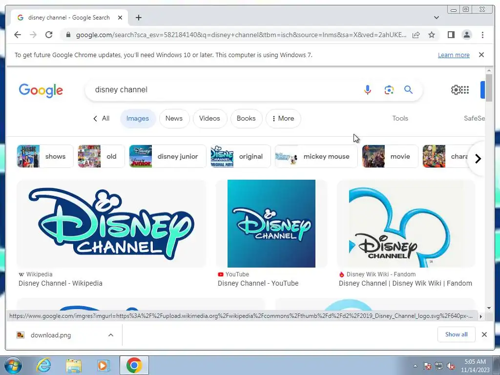Switch to the News tab
This screenshot has width=500, height=375.
[x=174, y=118]
